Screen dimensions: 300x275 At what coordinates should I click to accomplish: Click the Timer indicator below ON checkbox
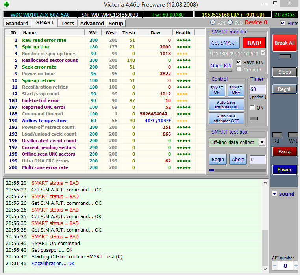254,118
